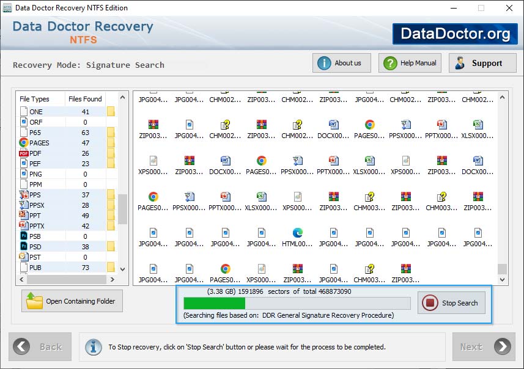524x369 pixels.
Task: Click the down arrow of File Types scrollbar
Action: [123, 269]
